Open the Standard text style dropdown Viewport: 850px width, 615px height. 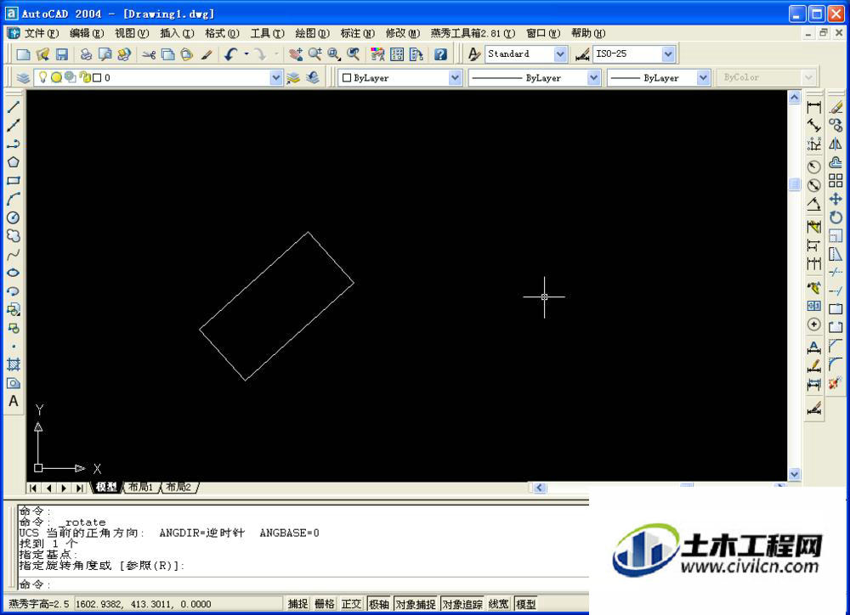click(560, 54)
